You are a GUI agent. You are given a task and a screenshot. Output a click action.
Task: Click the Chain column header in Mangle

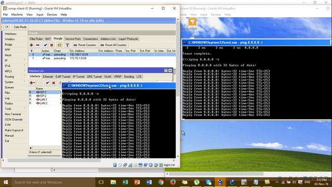click(x=61, y=51)
